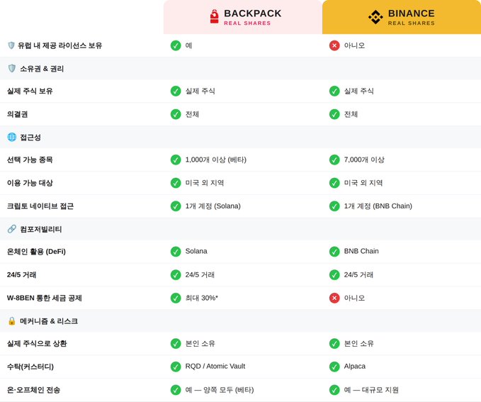Screen dimensions: 481x402
Task: Click the 메커니즘 & 리스크 section heading
Action: coord(49,321)
